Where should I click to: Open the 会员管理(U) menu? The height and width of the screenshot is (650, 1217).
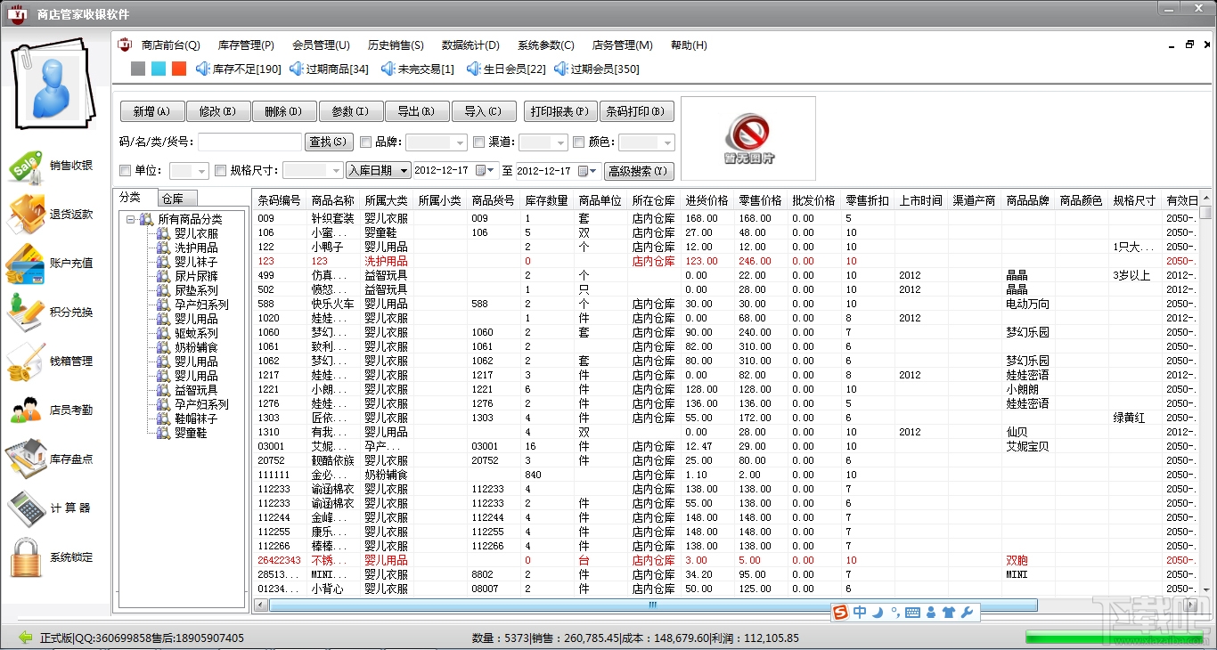(x=321, y=45)
